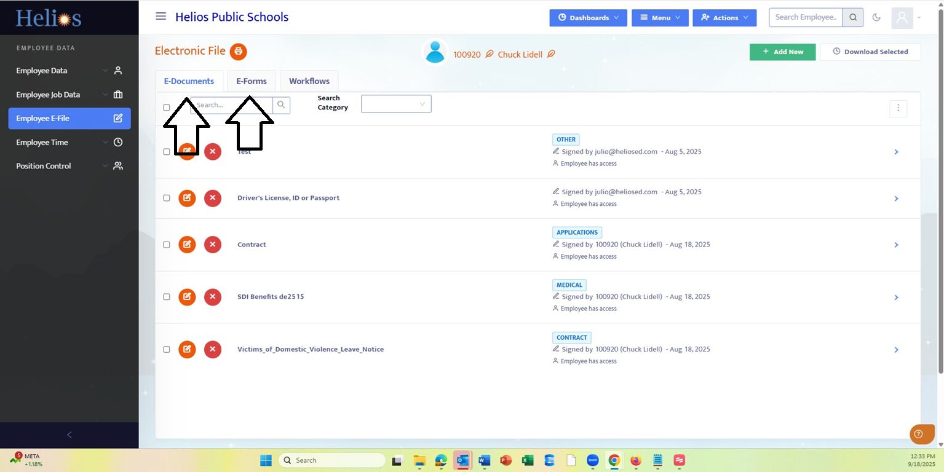Tick the checkbox for the Test row

[x=167, y=152]
